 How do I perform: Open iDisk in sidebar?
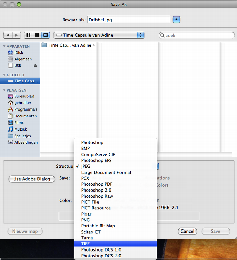click(x=19, y=53)
